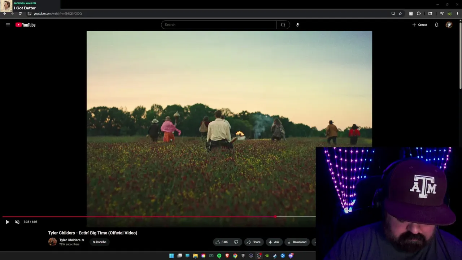This screenshot has width=462, height=260.
Task: Reload the page with refresh icon
Action: point(20,13)
